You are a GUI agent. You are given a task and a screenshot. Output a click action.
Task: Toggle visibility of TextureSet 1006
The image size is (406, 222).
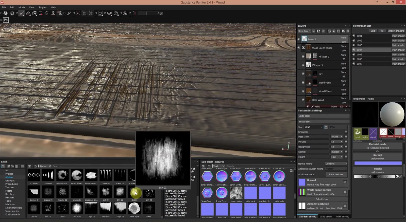[x=354, y=59]
